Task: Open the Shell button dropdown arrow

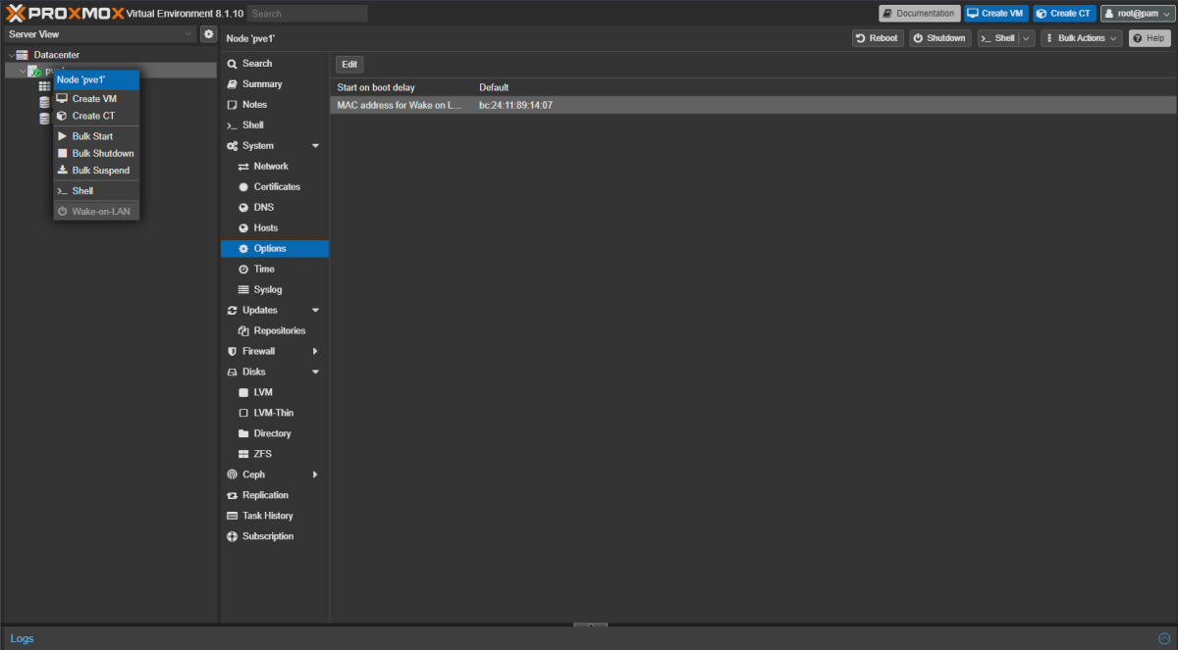Action: click(1027, 38)
